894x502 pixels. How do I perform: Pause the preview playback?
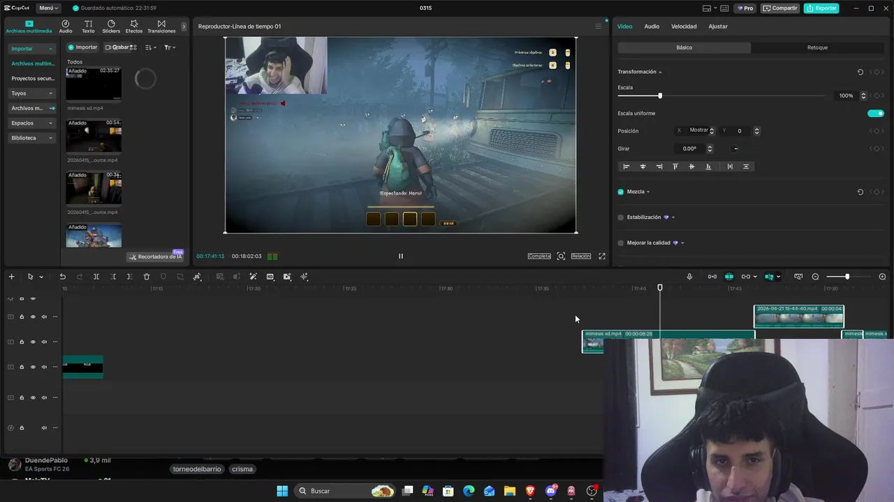tap(400, 256)
